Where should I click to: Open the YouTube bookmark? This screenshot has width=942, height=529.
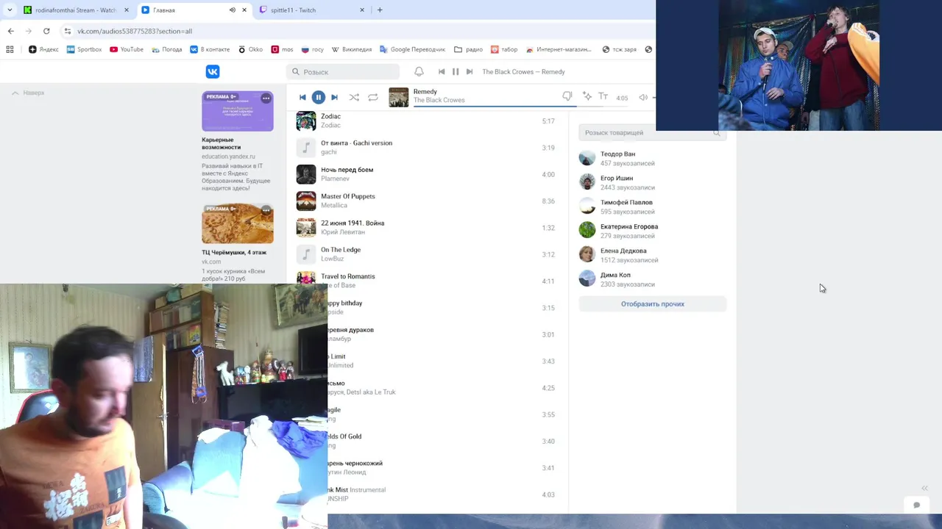point(127,49)
